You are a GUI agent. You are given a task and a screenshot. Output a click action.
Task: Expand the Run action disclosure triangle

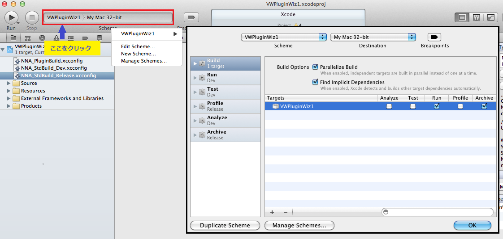point(195,78)
